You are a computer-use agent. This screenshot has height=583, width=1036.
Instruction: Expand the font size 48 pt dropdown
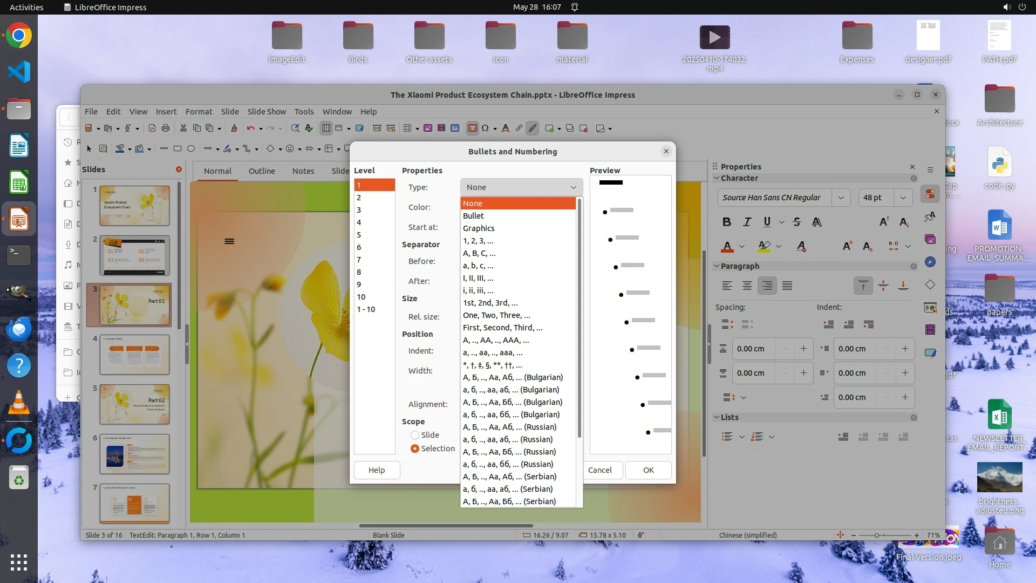tap(903, 198)
